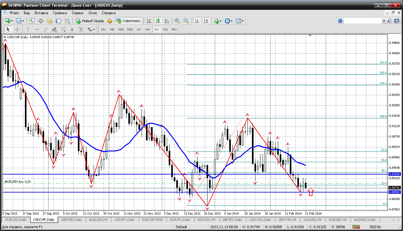Open the Navigator panel with star-folder icon

pyautogui.click(x=50, y=21)
